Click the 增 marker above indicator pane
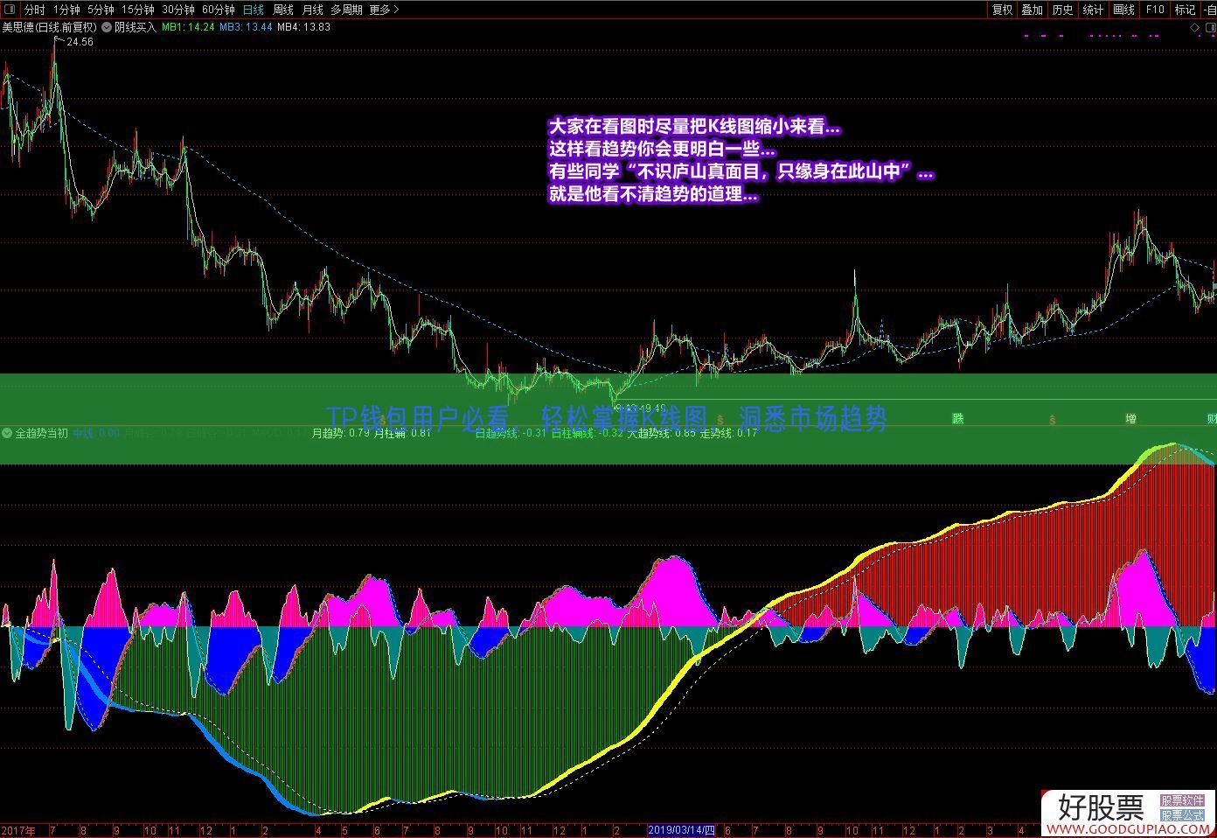 1130,420
